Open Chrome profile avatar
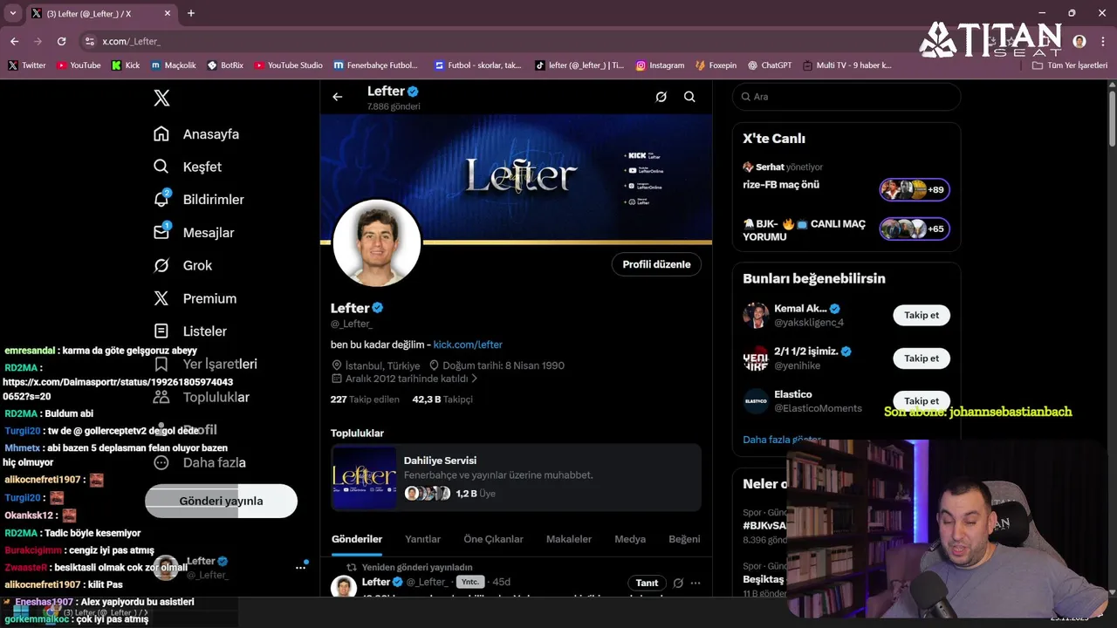The width and height of the screenshot is (1117, 628). [x=1079, y=41]
